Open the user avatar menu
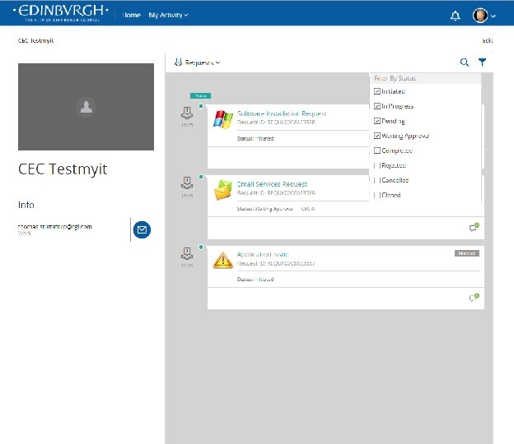 click(484, 16)
